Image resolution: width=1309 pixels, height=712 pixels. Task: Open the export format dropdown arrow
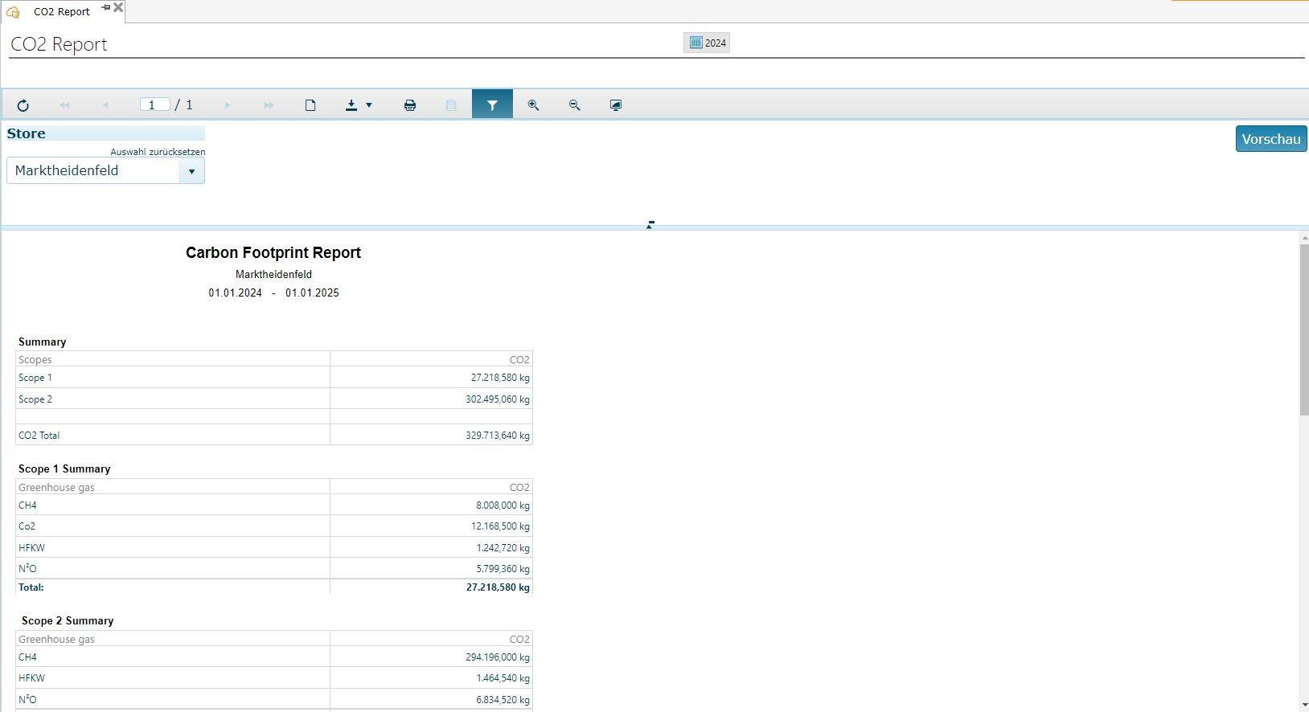[x=369, y=105]
